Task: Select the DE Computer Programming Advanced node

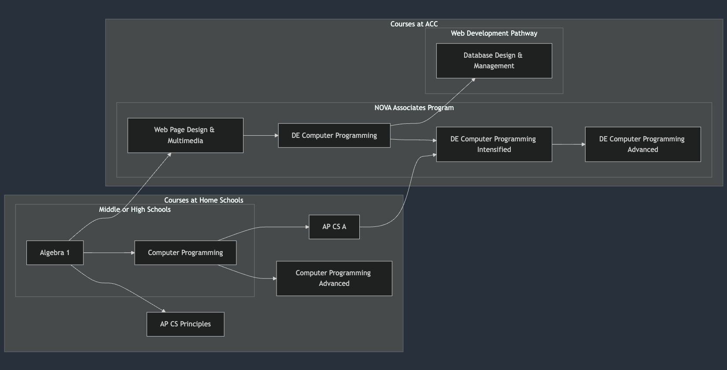Action: point(642,144)
